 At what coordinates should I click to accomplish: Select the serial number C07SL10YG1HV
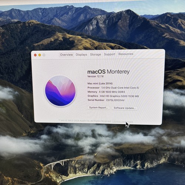tap(115, 100)
